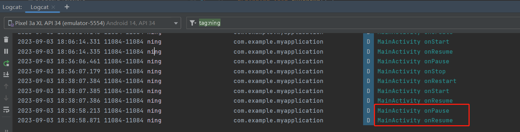Image resolution: width=520 pixels, height=132 pixels.
Task: Restart logcat with green arrow icon
Action: 6,63
